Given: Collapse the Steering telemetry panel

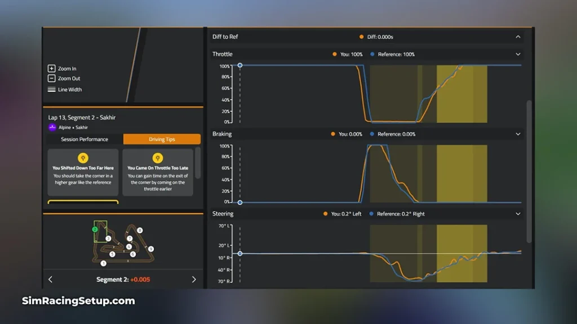Looking at the screenshot, I should tap(518, 214).
